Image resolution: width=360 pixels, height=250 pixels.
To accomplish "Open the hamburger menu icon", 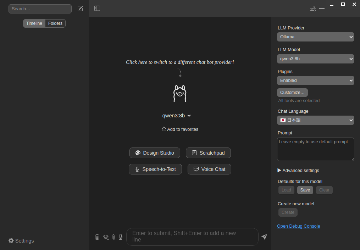I will coord(322,9).
